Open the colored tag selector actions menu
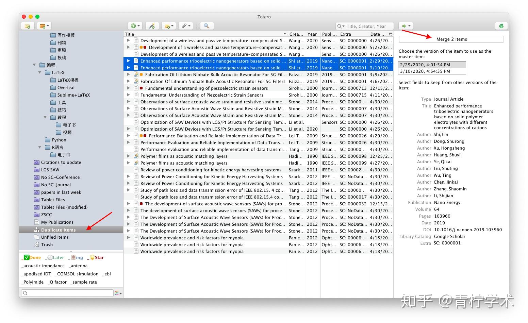 [118, 293]
